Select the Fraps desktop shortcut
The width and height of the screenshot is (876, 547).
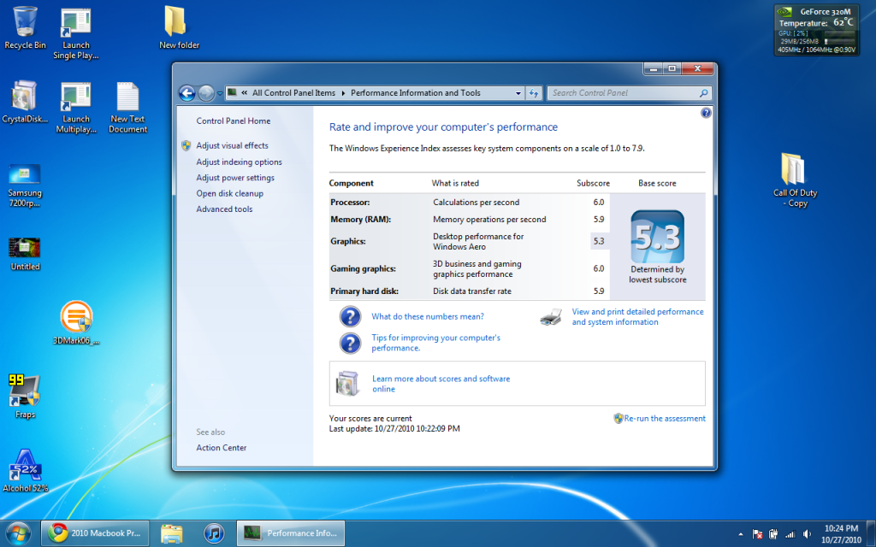[x=25, y=397]
